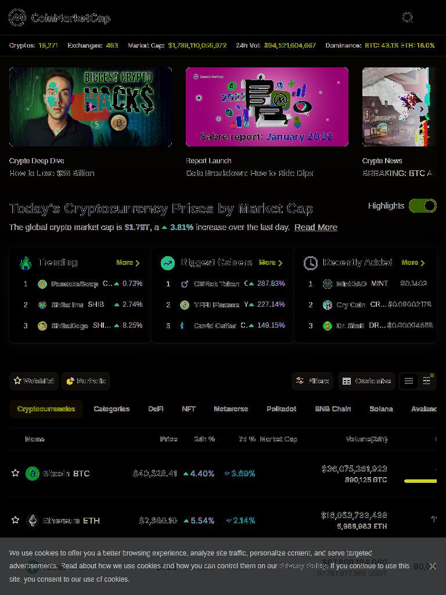Switch to the Polkadot tab
This screenshot has width=446, height=595.
click(282, 409)
